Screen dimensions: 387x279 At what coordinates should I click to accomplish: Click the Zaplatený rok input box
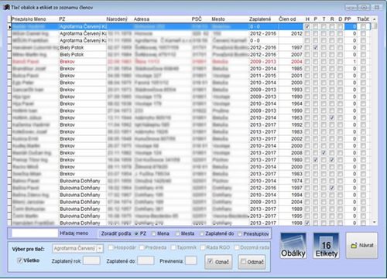tap(91, 260)
